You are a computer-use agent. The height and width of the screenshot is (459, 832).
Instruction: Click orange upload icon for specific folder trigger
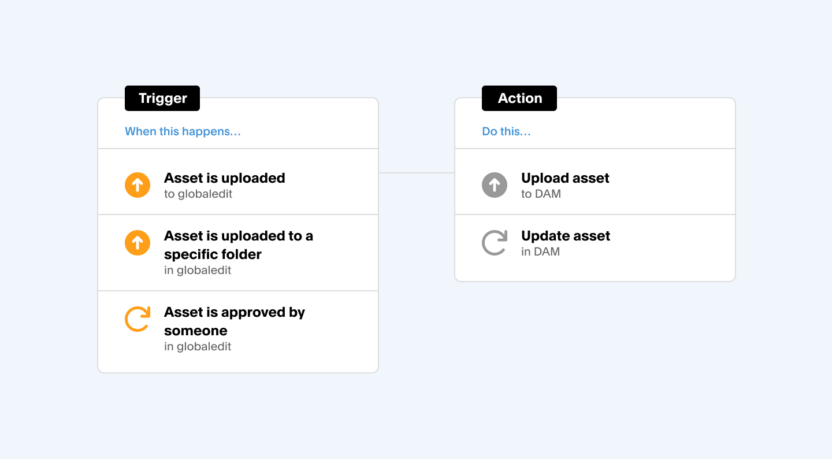point(138,243)
